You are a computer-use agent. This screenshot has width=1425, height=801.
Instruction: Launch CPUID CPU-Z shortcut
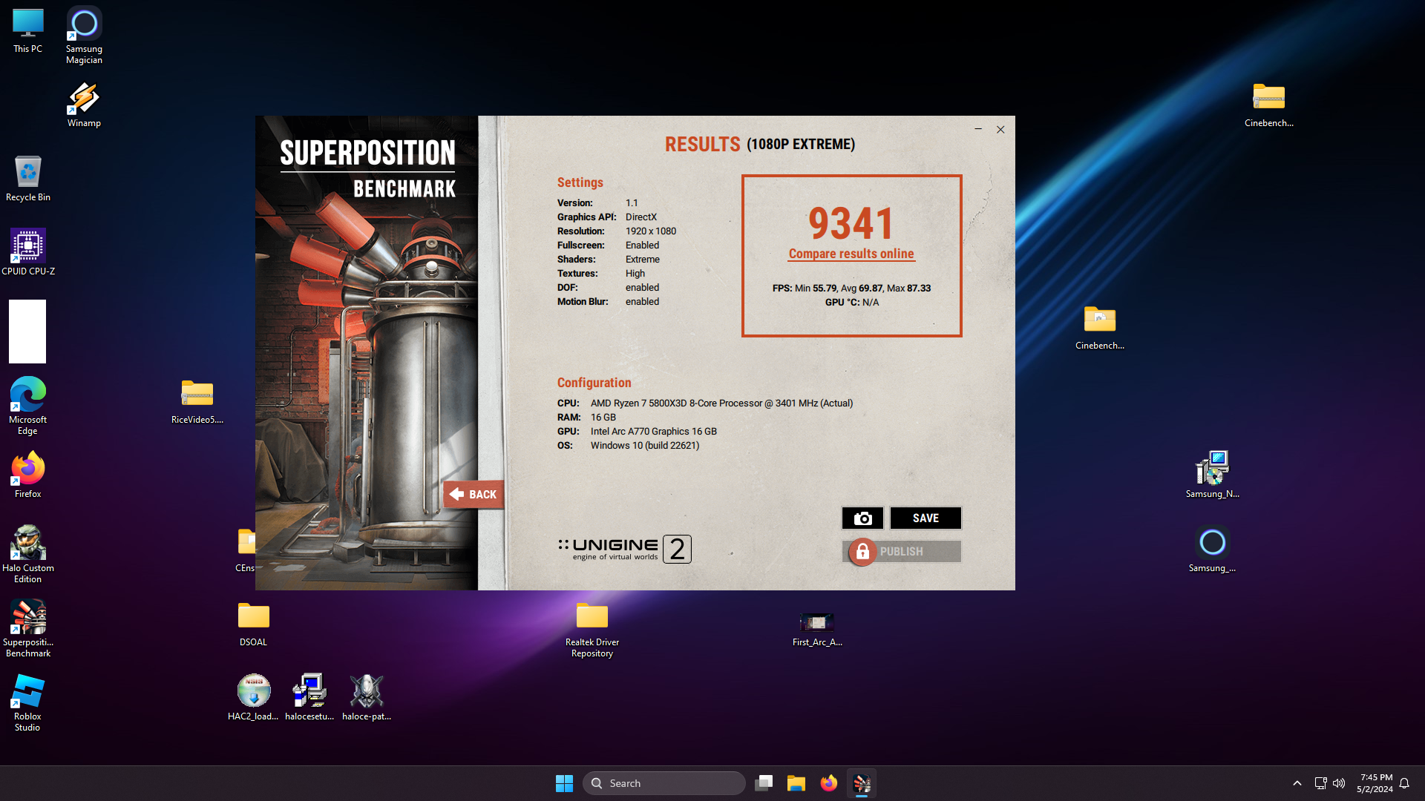point(28,252)
